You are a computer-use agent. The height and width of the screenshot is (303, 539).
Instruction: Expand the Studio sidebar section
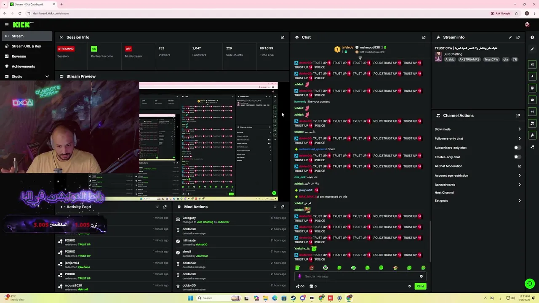point(26,77)
